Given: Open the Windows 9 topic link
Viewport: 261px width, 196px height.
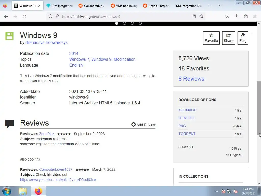Looking at the screenshot, I should pyautogui.click(x=101, y=59).
